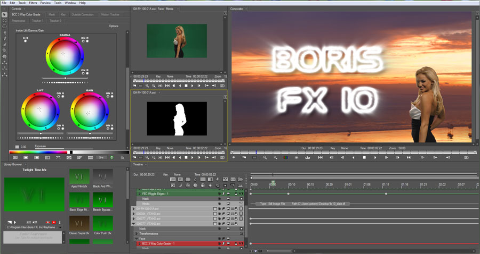Click the slider below GAMMA wheel
This screenshot has width=480, height=254.
coord(65,78)
